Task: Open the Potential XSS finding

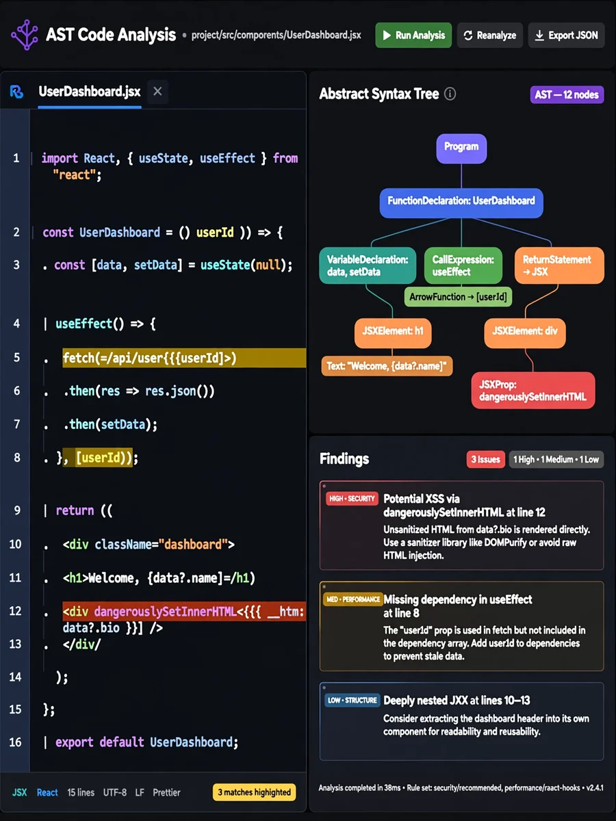Action: [x=462, y=525]
